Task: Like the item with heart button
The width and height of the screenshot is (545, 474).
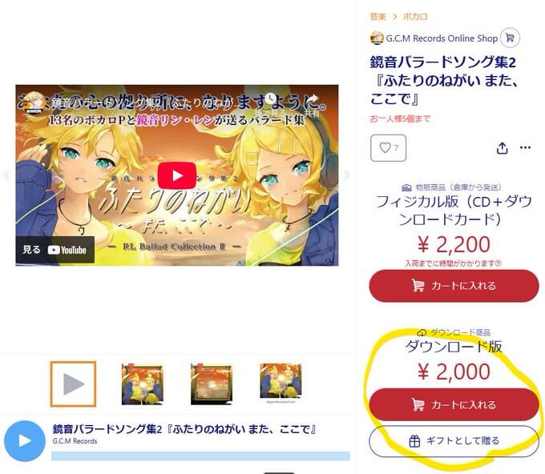Action: (388, 148)
